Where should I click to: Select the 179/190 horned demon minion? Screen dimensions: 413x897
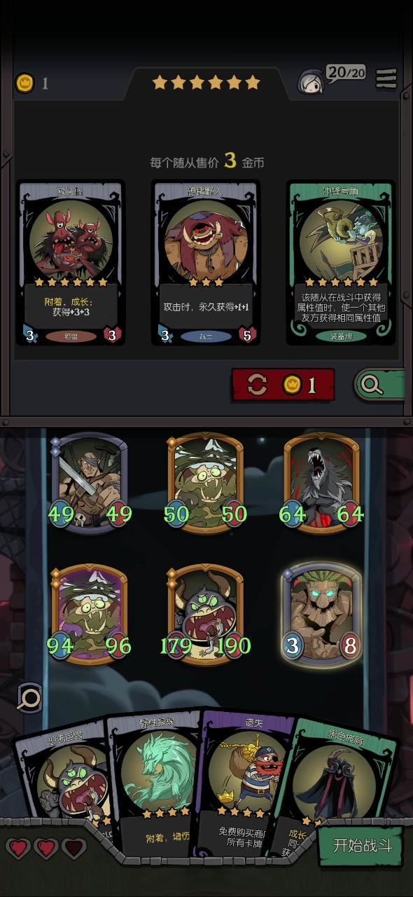tap(206, 614)
